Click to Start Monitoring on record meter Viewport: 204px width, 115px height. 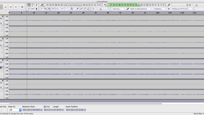72,5
